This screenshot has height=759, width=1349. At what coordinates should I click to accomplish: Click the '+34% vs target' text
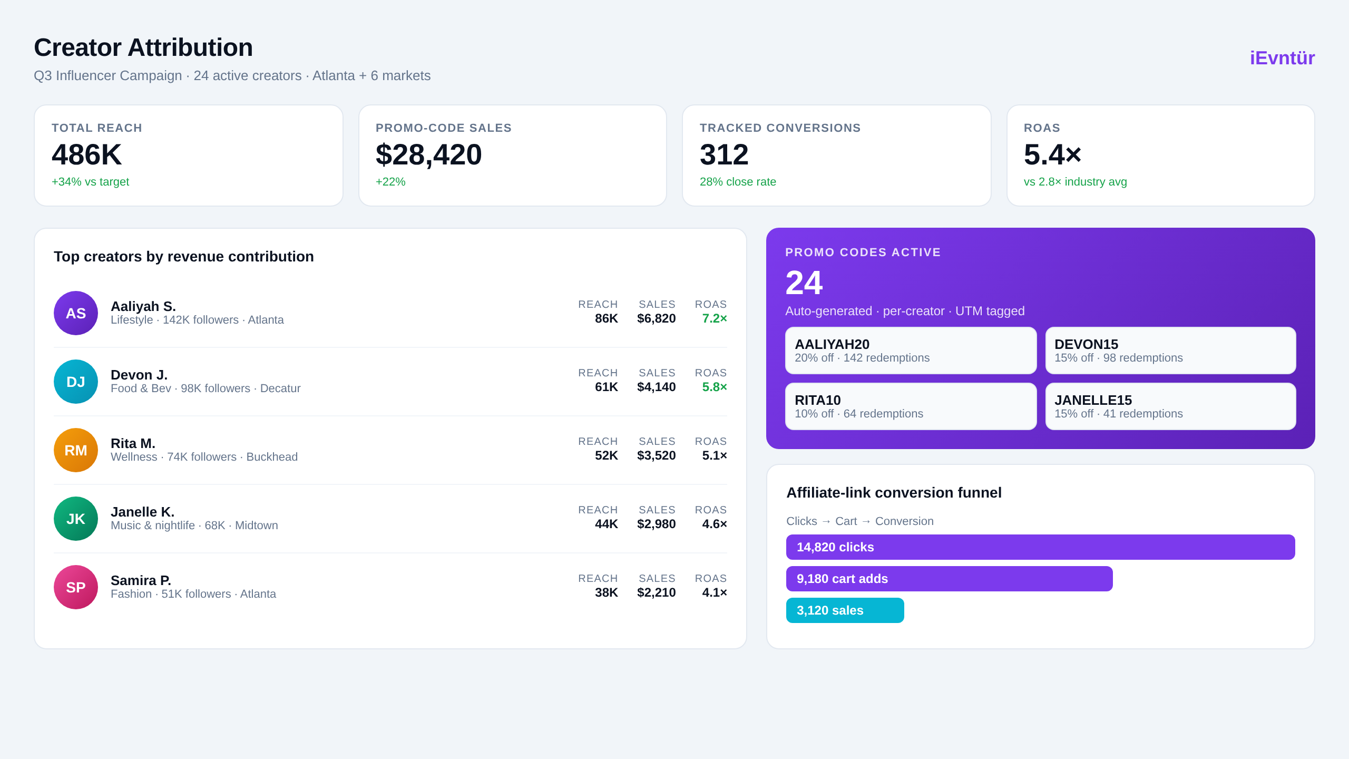click(90, 182)
